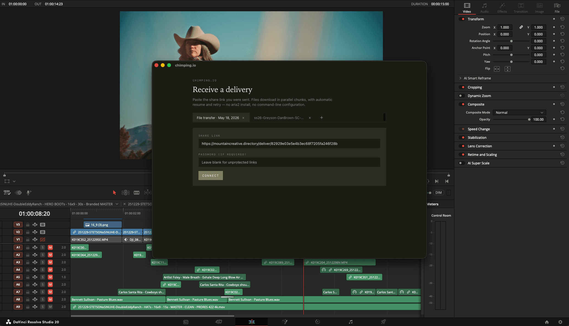Open the Video inspector tab

[467, 8]
